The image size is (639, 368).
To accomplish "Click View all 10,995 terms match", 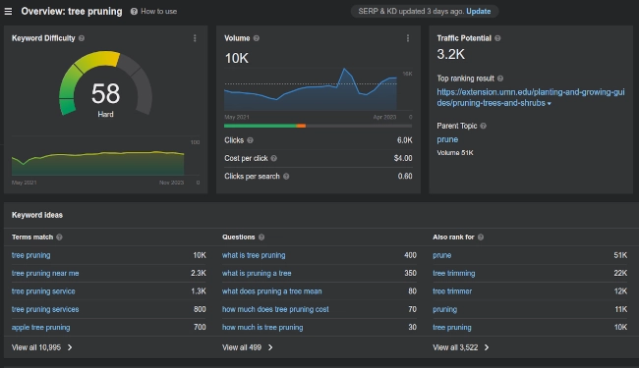I will (36, 347).
